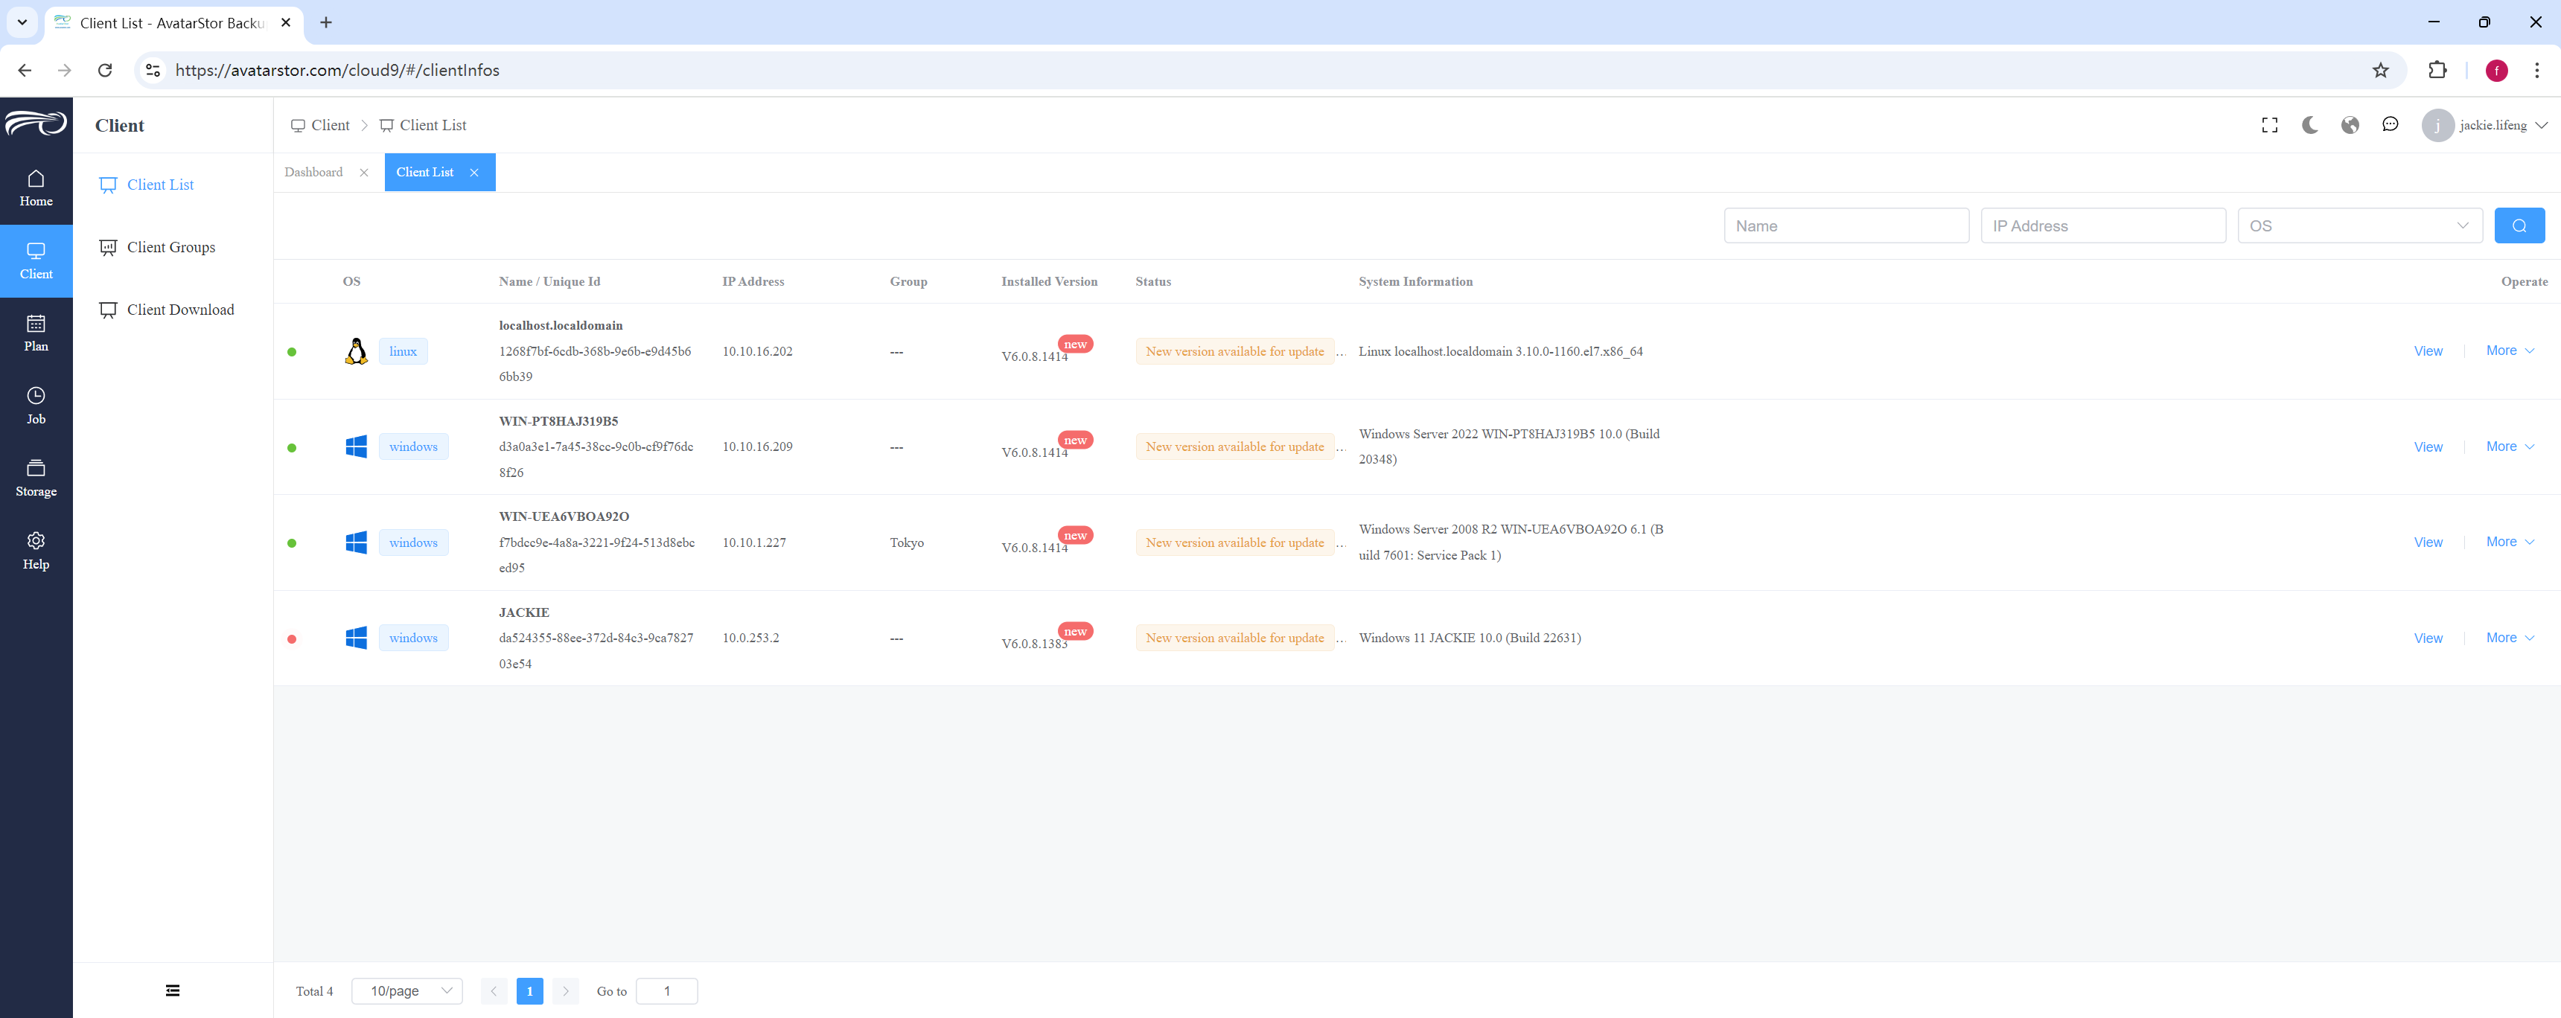The width and height of the screenshot is (2561, 1018).
Task: Click the new badge on JACKIE version
Action: point(1075,631)
